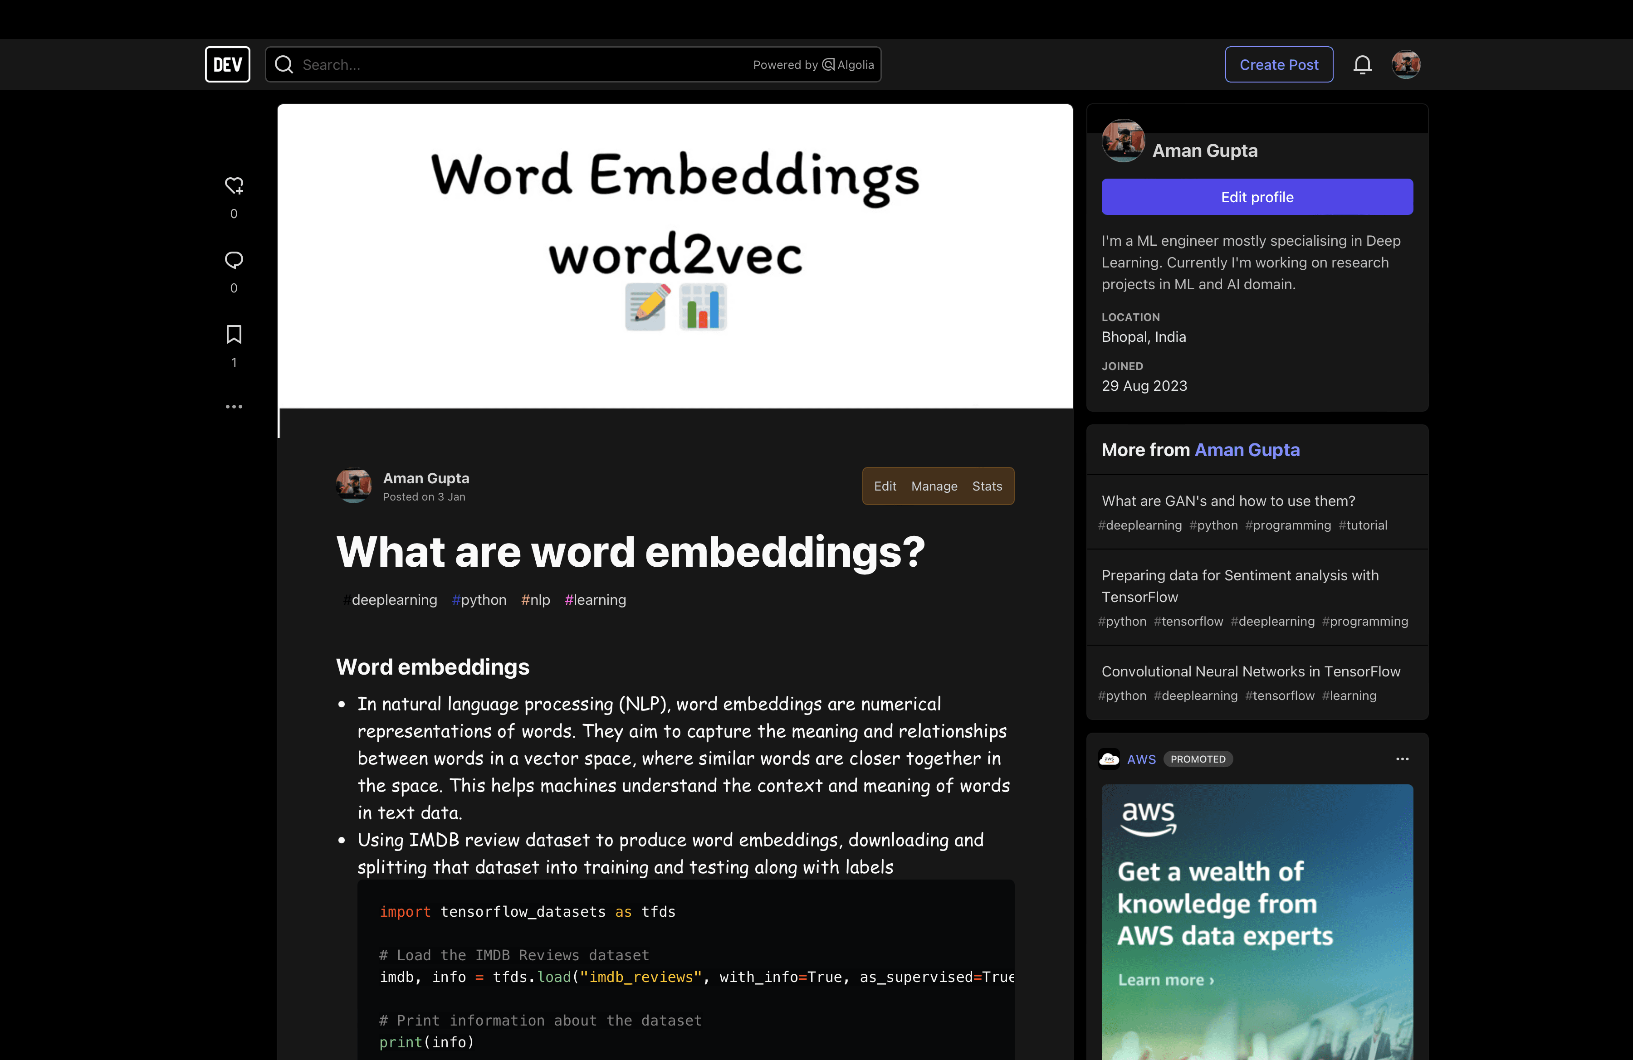Open the #learning tag under the title
Screen dimensions: 1633x1060
tap(595, 600)
